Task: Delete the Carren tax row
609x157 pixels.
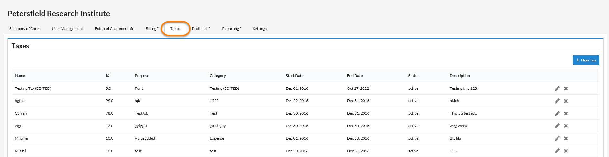Action: 566,114
